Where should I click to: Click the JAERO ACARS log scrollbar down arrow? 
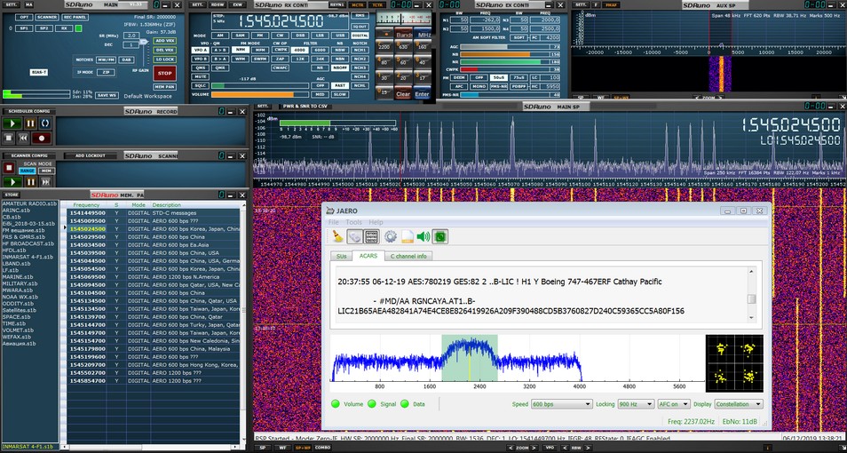751,318
